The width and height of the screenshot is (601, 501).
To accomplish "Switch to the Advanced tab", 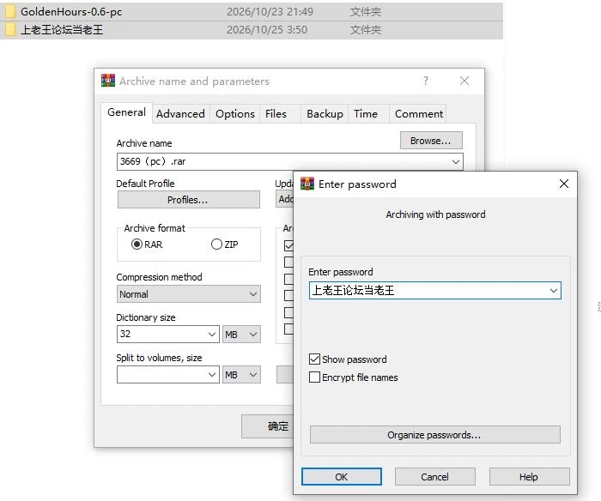I will coord(180,114).
